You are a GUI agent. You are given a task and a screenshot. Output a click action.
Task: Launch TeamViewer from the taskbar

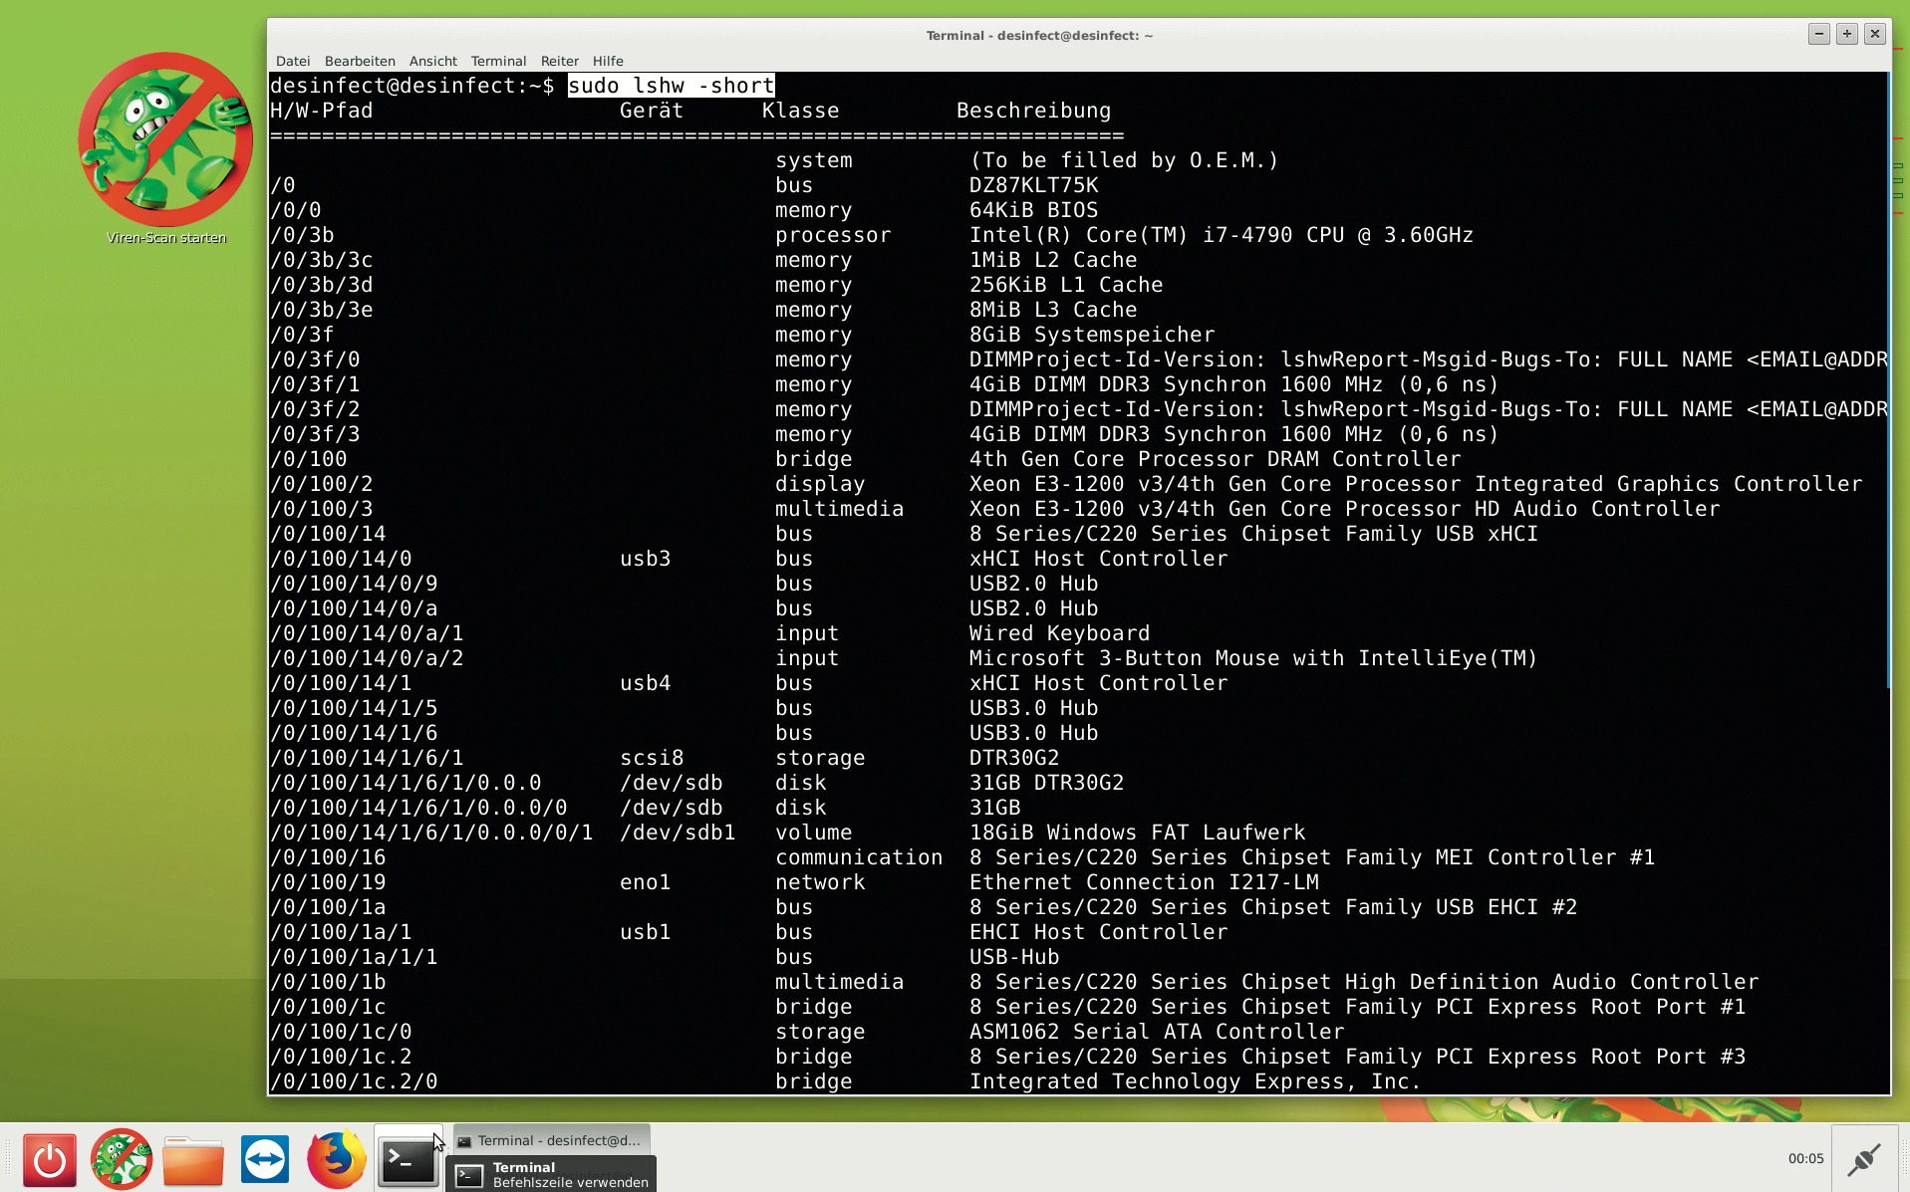[x=265, y=1160]
